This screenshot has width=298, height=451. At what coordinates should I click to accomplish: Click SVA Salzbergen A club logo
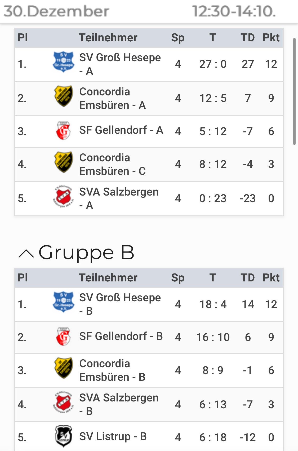point(63,196)
